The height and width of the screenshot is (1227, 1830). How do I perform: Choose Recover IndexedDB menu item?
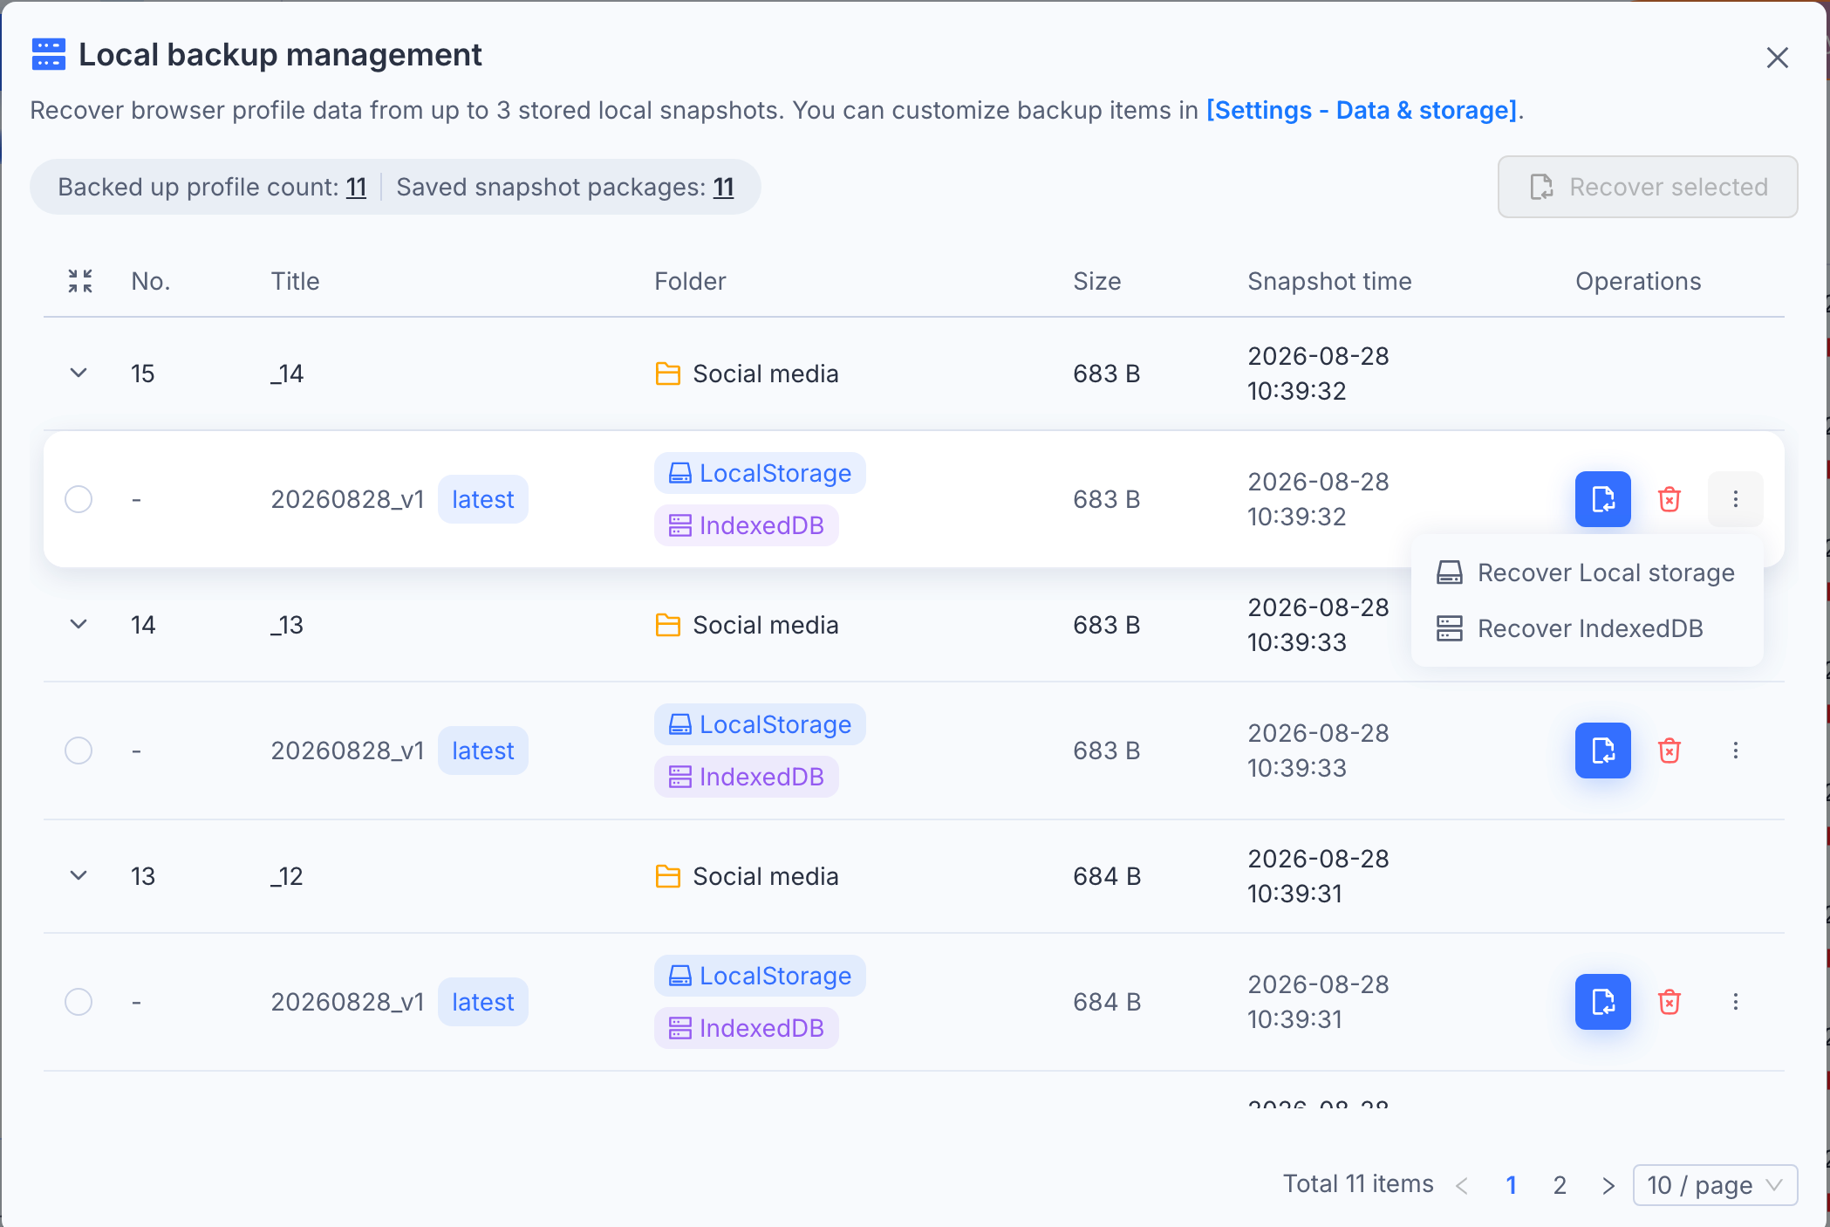click(x=1587, y=628)
